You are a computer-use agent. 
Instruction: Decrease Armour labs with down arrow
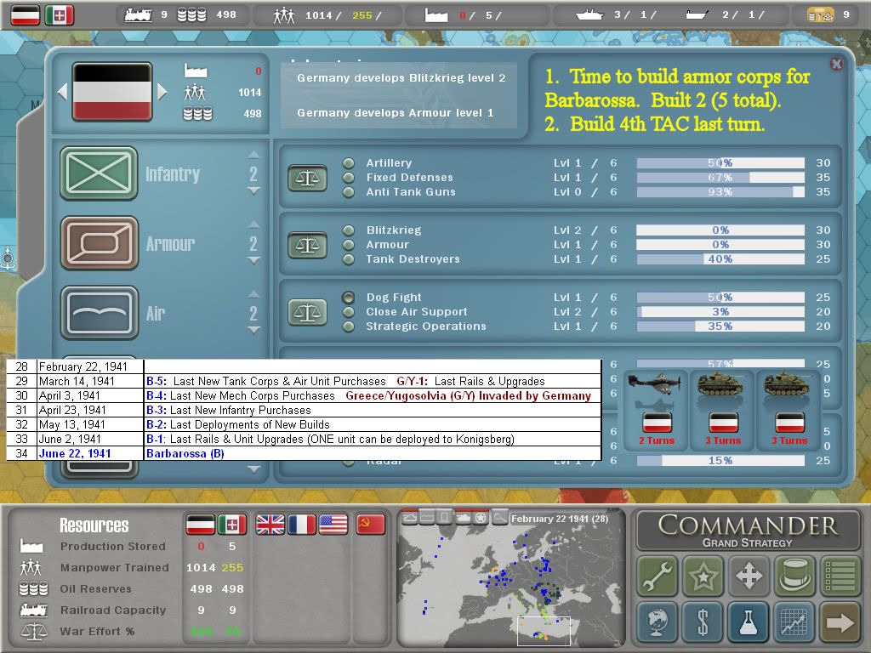(253, 261)
